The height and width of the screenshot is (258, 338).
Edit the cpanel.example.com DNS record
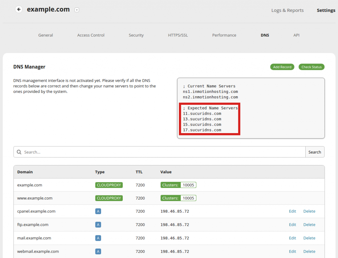(292, 211)
